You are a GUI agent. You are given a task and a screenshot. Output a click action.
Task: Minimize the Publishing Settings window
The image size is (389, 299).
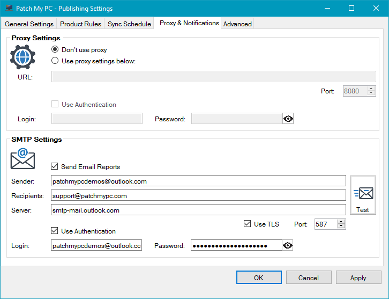pos(327,8)
